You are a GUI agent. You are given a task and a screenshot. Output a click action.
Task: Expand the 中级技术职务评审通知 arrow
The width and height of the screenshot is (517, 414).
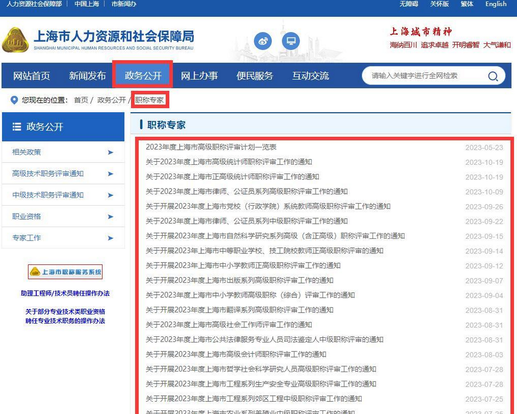pyautogui.click(x=110, y=195)
